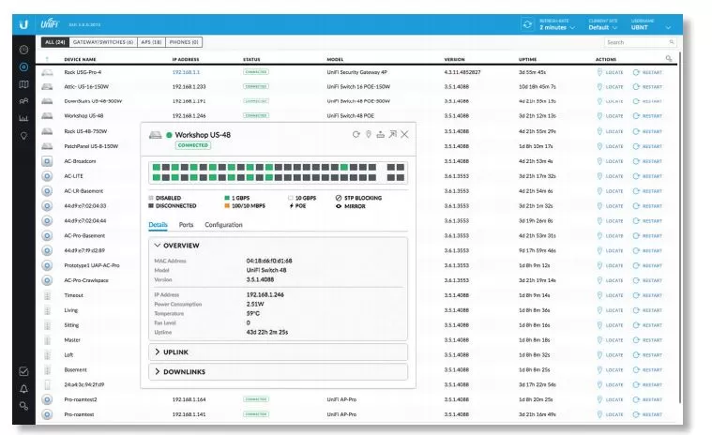
Task: Click the Connected badge in the panel
Action: pos(193,145)
